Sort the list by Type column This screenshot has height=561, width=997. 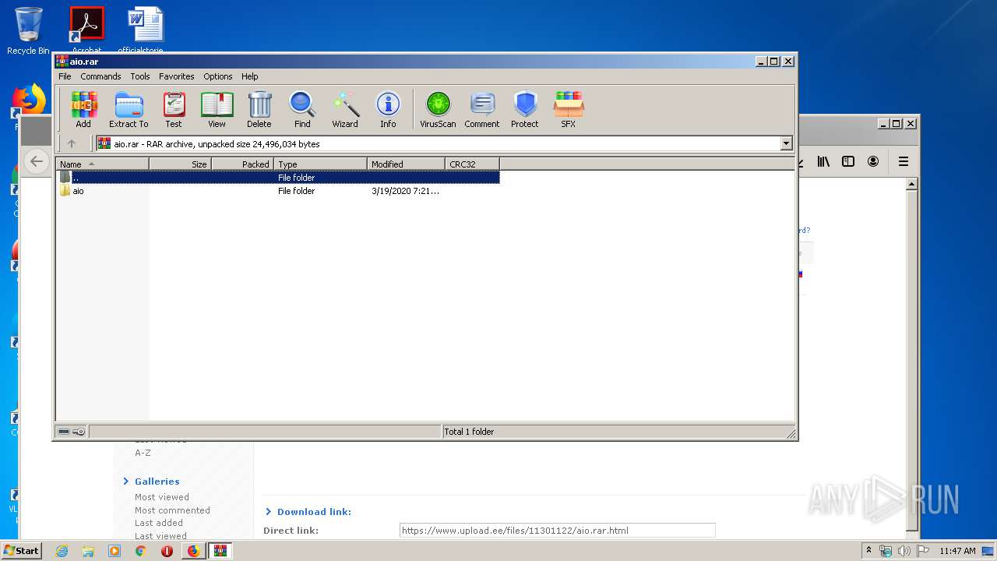[320, 164]
